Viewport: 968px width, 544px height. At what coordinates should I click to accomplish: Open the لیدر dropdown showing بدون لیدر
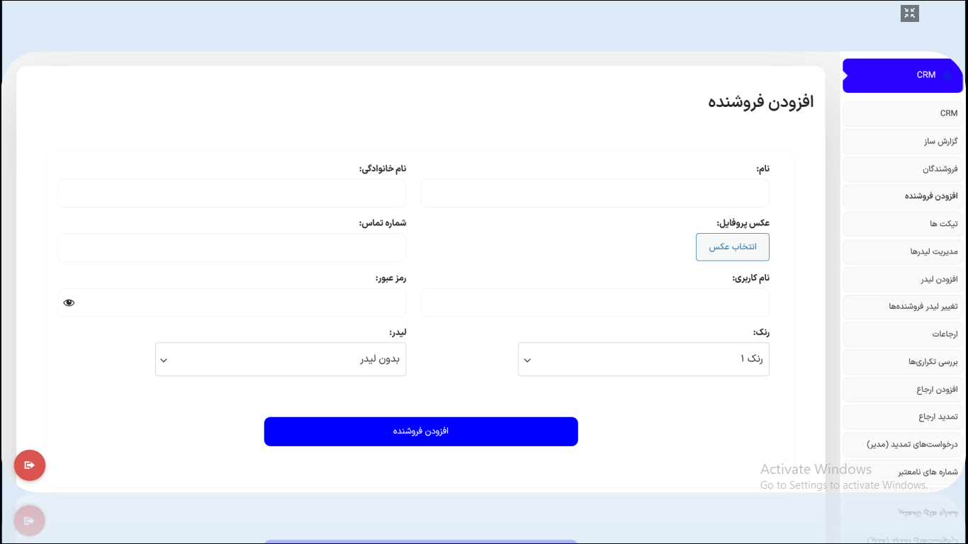point(281,359)
